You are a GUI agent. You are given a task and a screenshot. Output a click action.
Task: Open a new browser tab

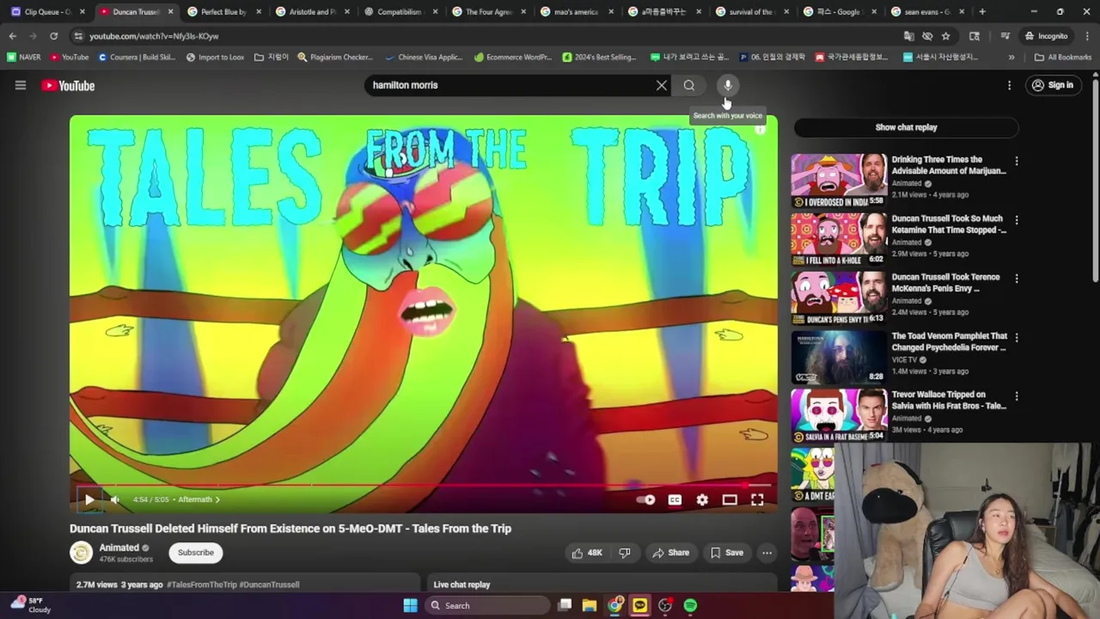tap(982, 12)
